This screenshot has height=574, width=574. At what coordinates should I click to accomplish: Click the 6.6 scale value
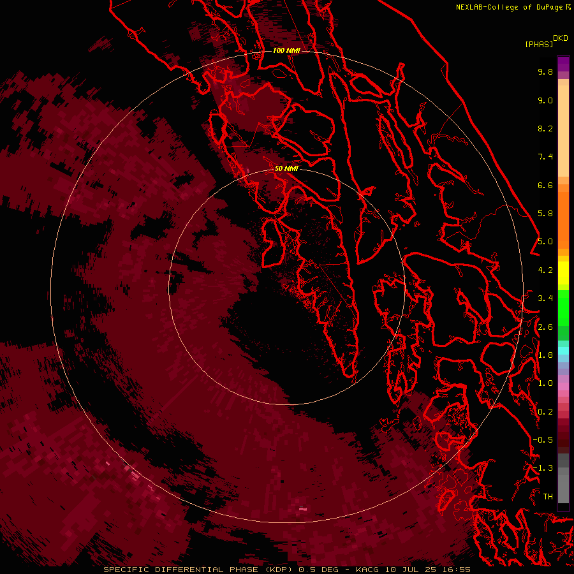tap(545, 185)
